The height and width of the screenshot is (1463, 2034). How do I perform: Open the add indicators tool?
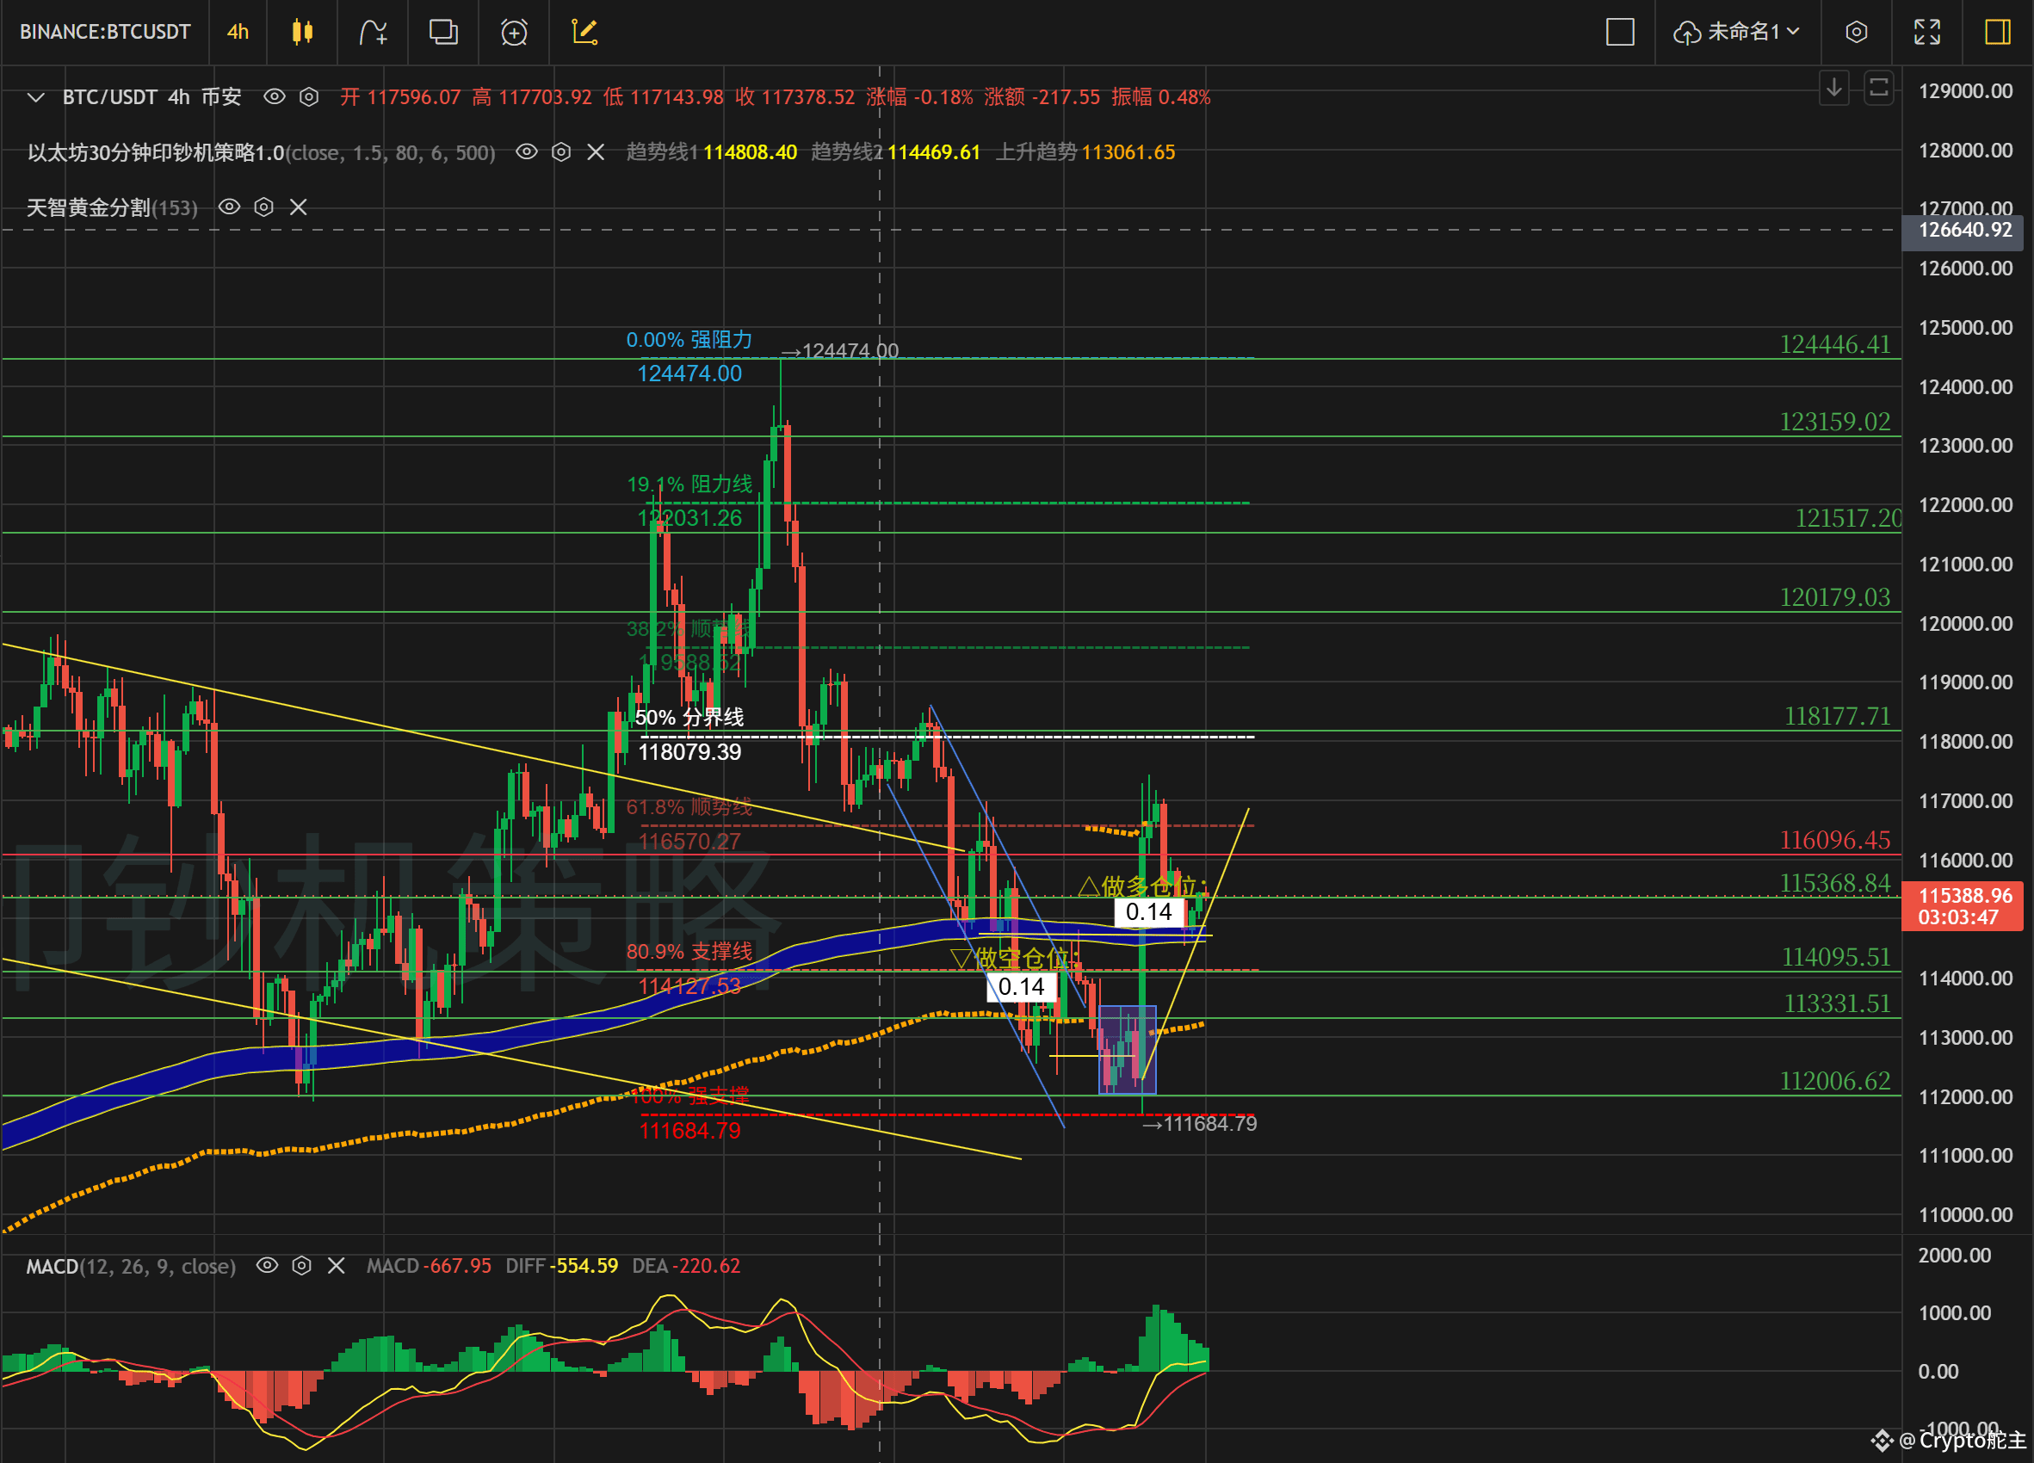point(372,33)
